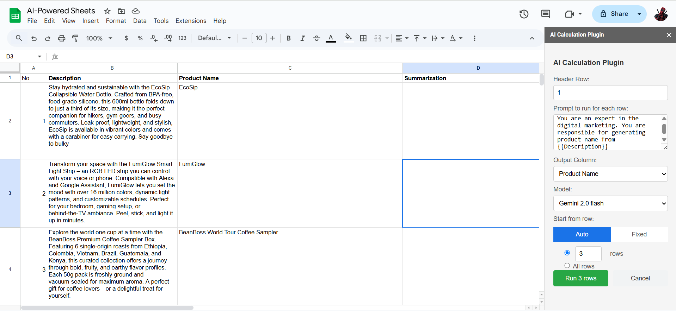Click the Cancel button in plugin panel
Image resolution: width=676 pixels, height=311 pixels.
click(x=640, y=278)
